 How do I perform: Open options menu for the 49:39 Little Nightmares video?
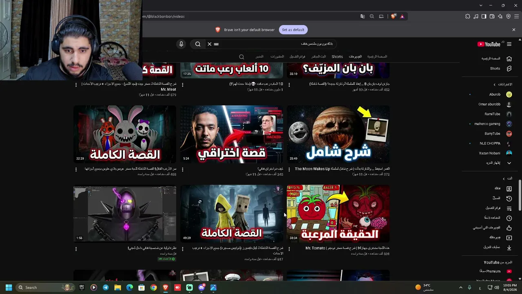[182, 249]
